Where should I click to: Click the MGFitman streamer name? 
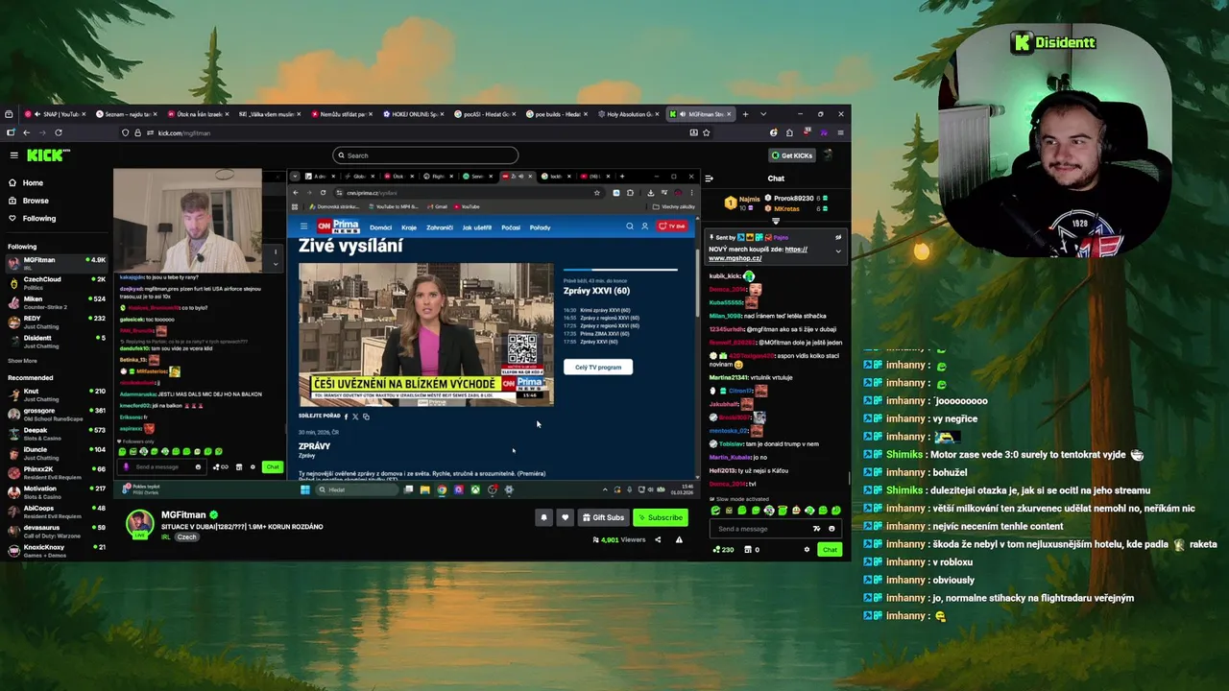183,514
